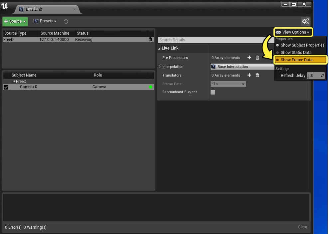Viewport: 329px width, 234px height.
Task: Minimize the Live Link window
Action: pos(285,4)
